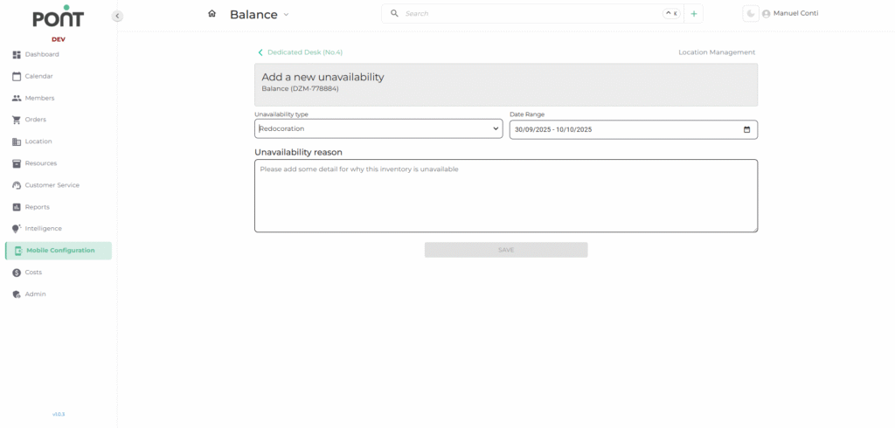Image resolution: width=895 pixels, height=428 pixels.
Task: Open the calendar picker icon in Date Range
Action: (x=746, y=129)
